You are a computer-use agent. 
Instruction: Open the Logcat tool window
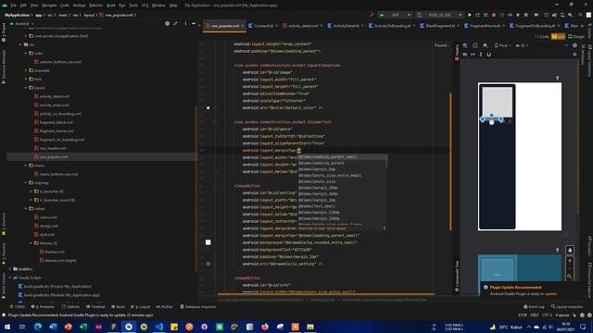pos(140,306)
